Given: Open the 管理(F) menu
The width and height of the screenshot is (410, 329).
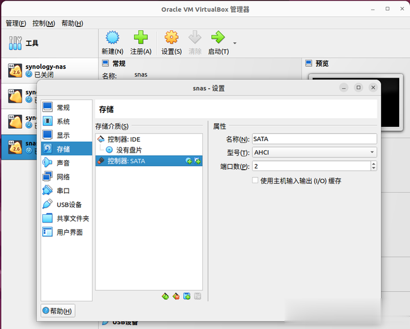Looking at the screenshot, I should click(x=16, y=23).
